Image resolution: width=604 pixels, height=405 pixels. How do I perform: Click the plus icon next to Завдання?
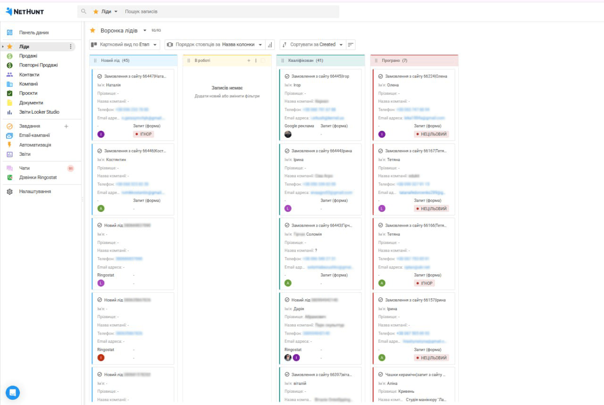coord(66,126)
